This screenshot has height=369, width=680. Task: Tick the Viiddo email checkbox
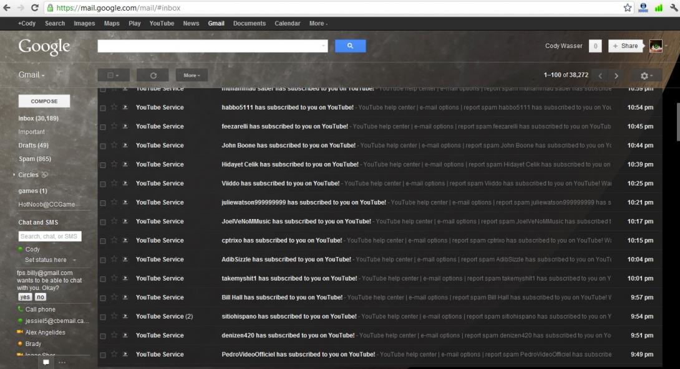[103, 184]
